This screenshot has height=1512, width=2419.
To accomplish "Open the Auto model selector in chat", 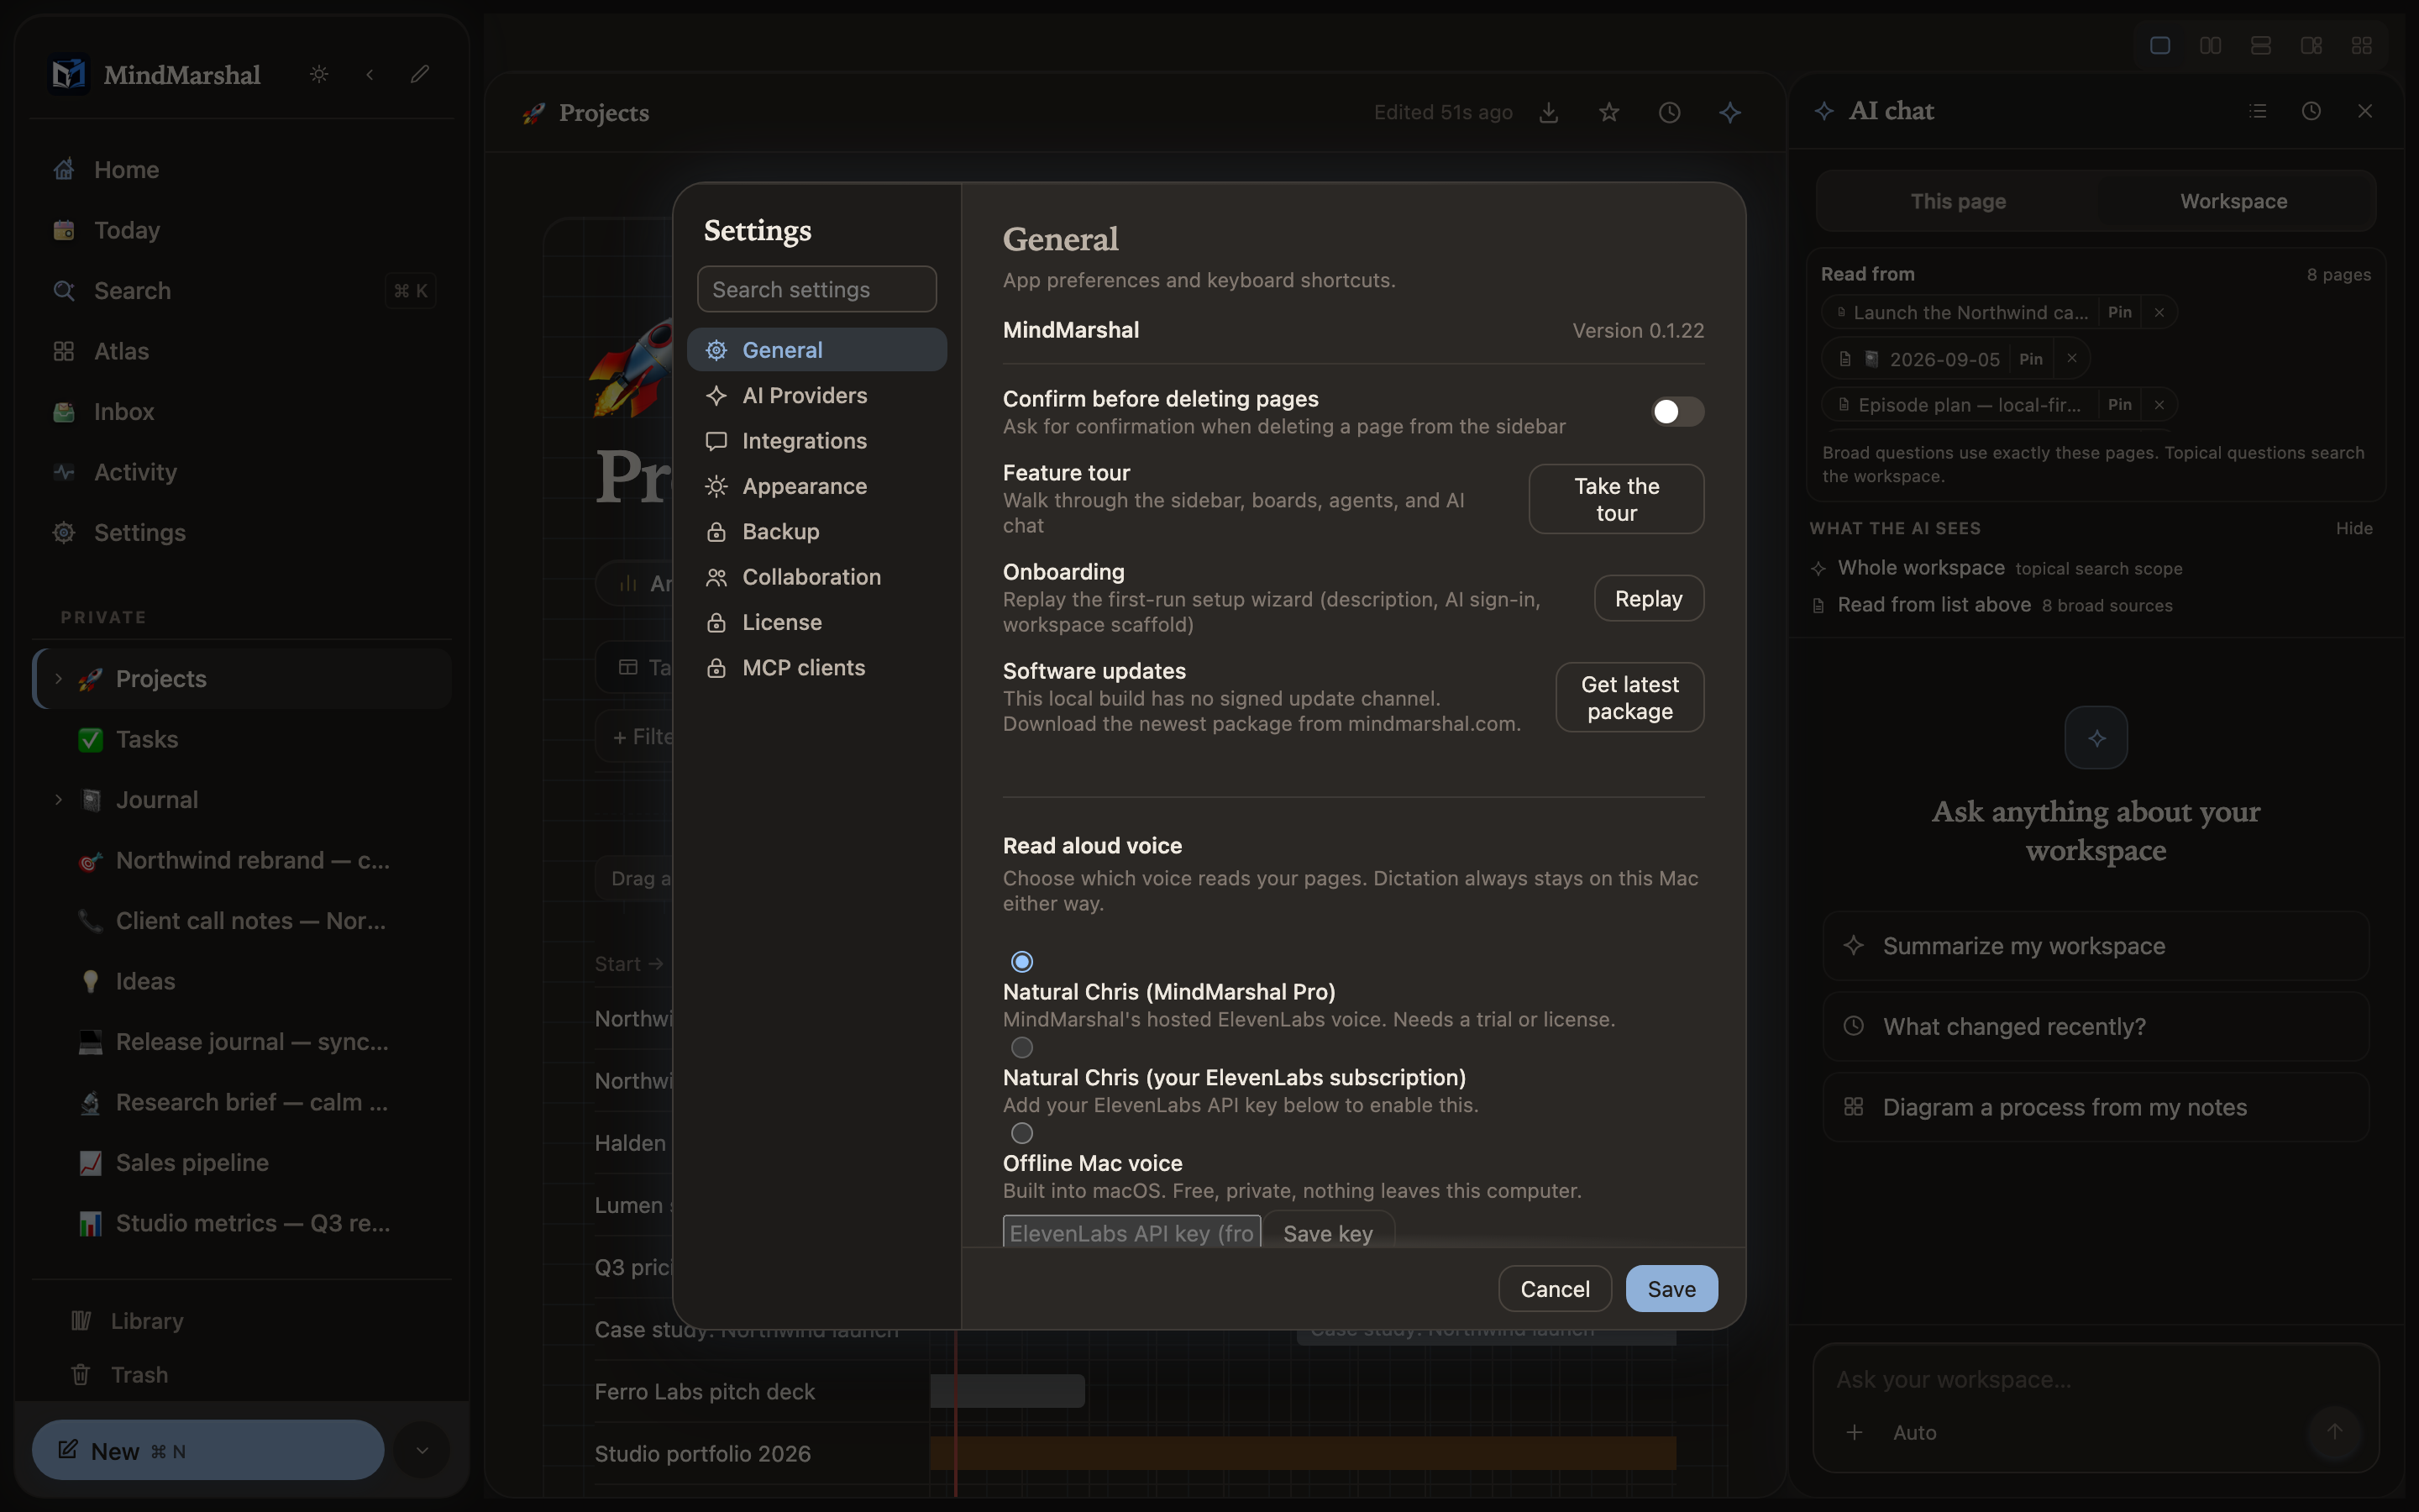I will point(1914,1433).
